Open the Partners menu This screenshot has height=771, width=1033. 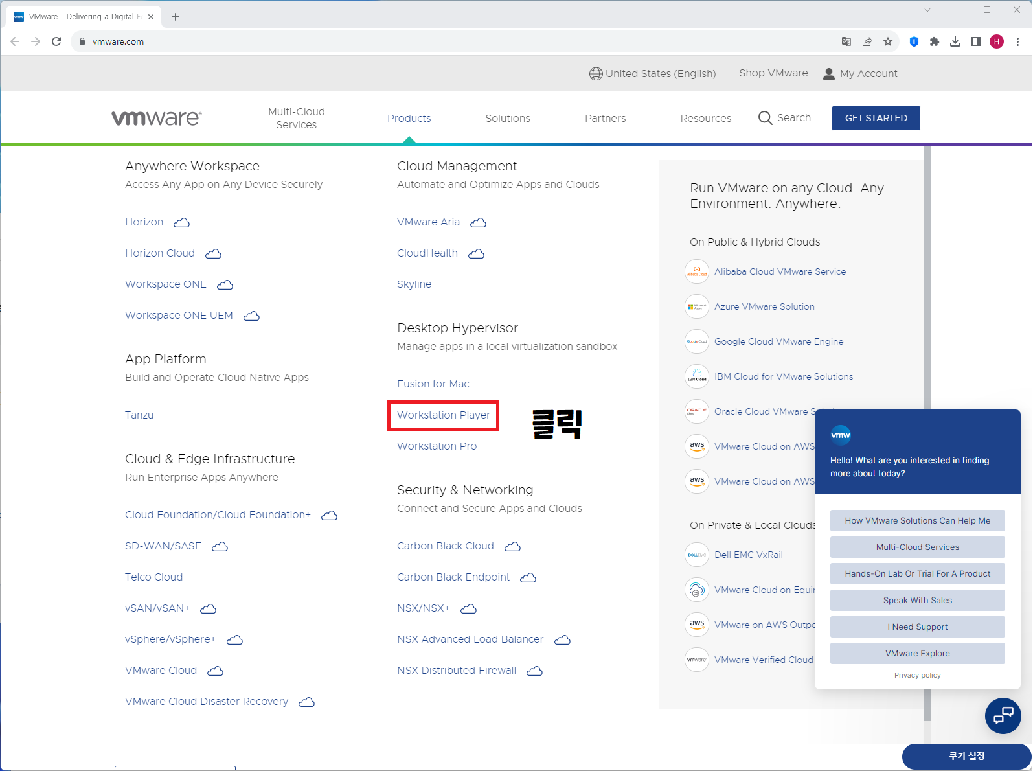pos(606,118)
